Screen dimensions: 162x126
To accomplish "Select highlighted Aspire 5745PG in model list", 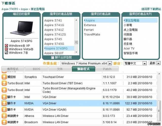I will click(x=59, y=48).
